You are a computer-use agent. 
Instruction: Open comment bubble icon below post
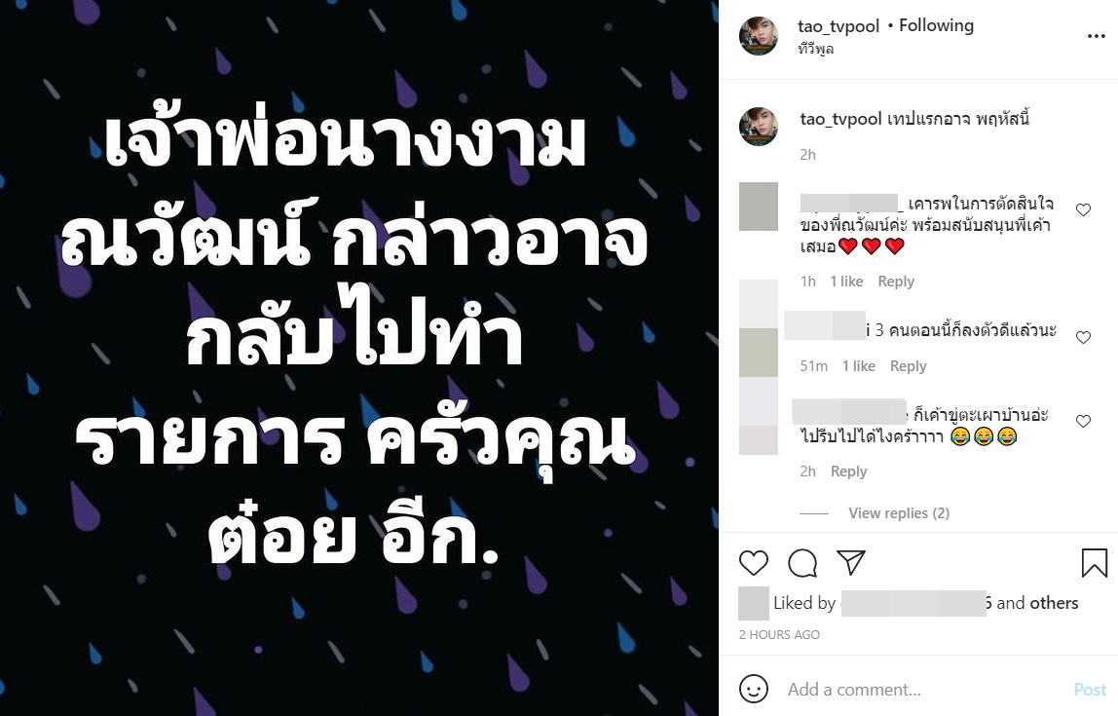(802, 563)
